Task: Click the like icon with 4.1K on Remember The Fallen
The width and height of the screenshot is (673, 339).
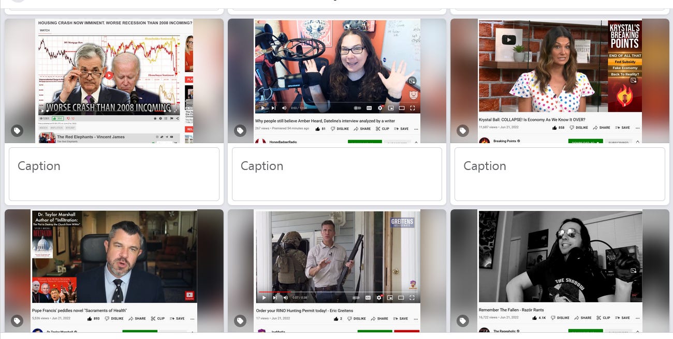Action: click(x=535, y=318)
